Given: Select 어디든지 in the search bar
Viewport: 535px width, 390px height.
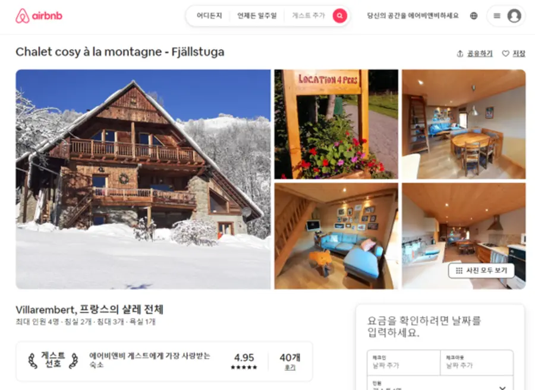Looking at the screenshot, I should click(x=209, y=15).
